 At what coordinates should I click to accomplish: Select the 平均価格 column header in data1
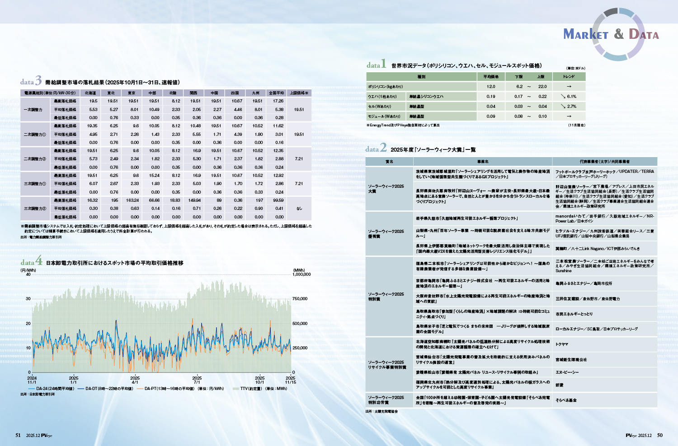pyautogui.click(x=490, y=77)
